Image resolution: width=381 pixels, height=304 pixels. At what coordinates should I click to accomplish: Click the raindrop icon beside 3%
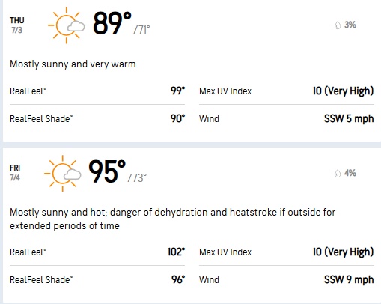(x=338, y=25)
